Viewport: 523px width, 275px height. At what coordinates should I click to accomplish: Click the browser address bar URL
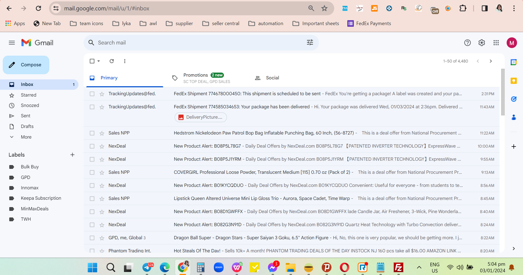coord(107,8)
